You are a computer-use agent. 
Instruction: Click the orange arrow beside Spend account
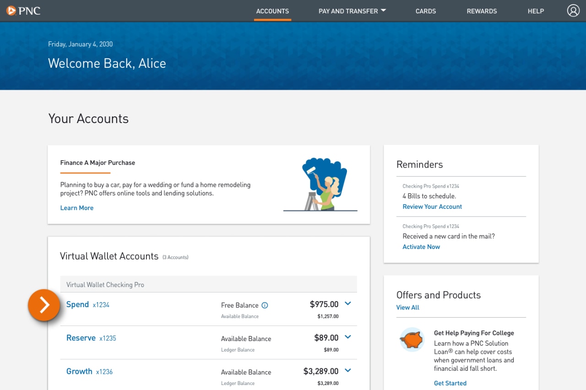pyautogui.click(x=44, y=305)
